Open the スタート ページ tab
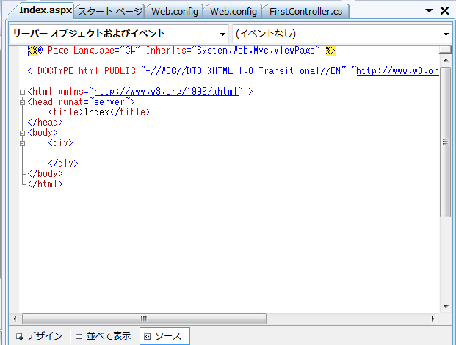Screen dimensions: 456x345 click(110, 12)
